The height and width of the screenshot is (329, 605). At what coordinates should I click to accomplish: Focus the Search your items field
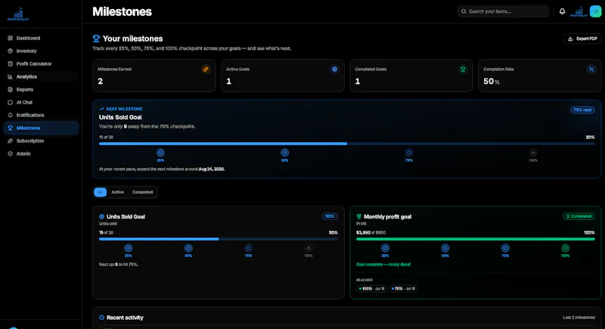tap(504, 11)
